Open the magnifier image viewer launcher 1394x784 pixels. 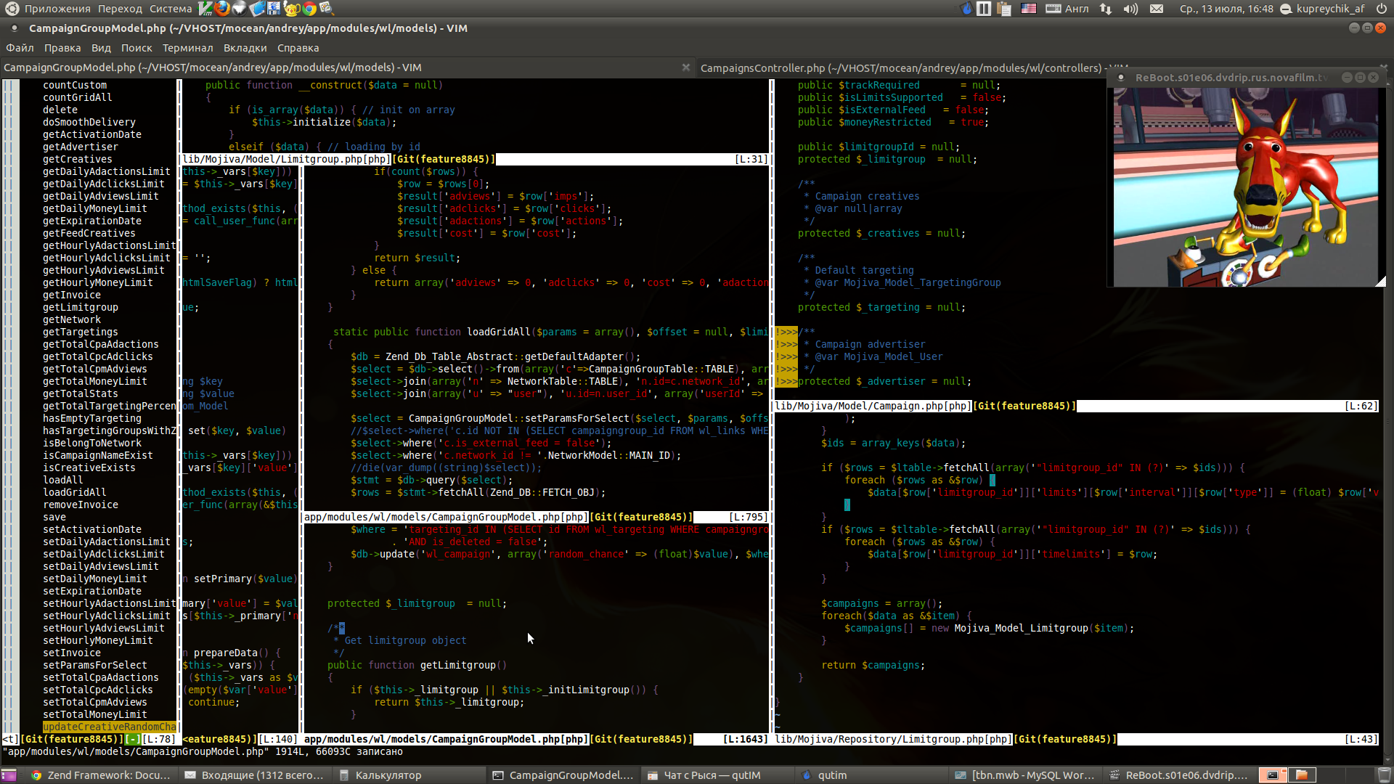(x=327, y=9)
